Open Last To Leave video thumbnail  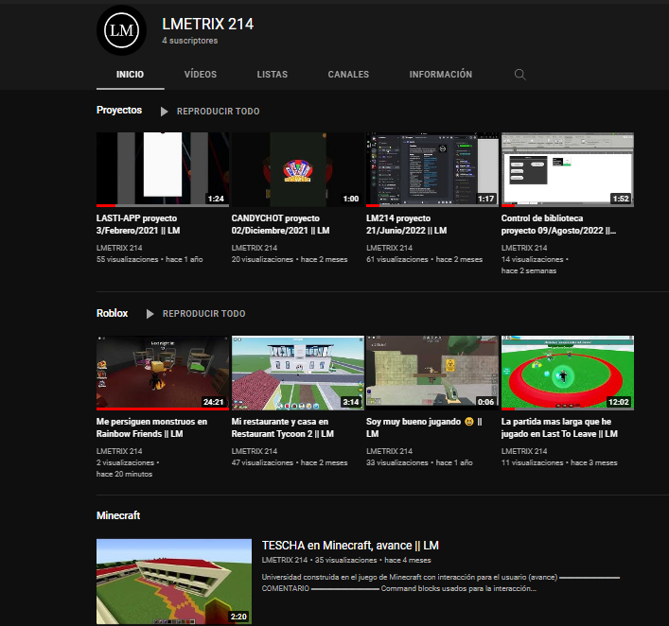coord(568,373)
